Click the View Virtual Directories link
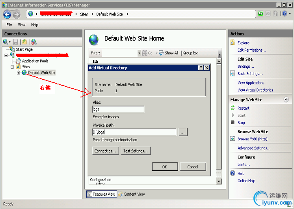Image resolution: width=294 pixels, height=209 pixels. click(255, 90)
